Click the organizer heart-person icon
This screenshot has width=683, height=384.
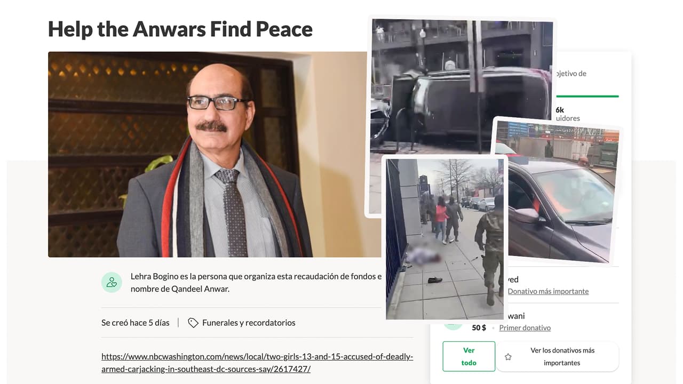(x=112, y=282)
